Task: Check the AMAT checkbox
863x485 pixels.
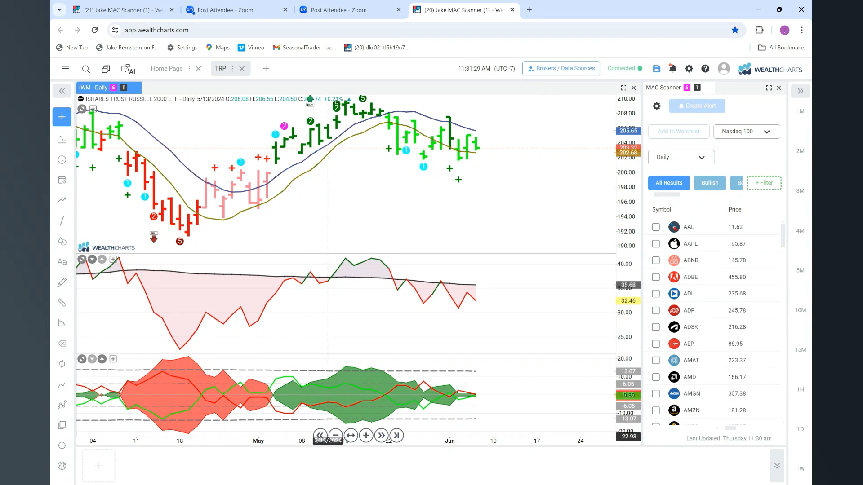Action: click(x=656, y=360)
